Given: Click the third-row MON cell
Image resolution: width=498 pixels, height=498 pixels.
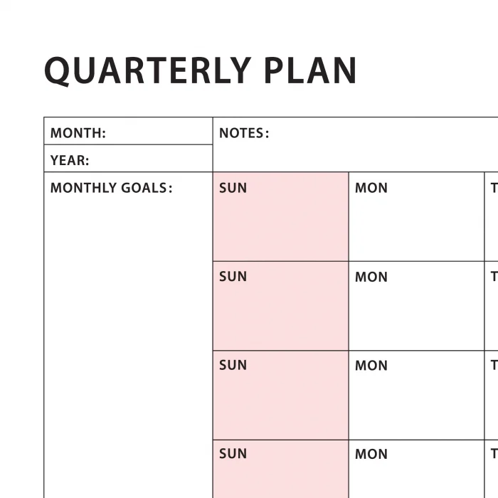Looking at the screenshot, I should [416, 398].
